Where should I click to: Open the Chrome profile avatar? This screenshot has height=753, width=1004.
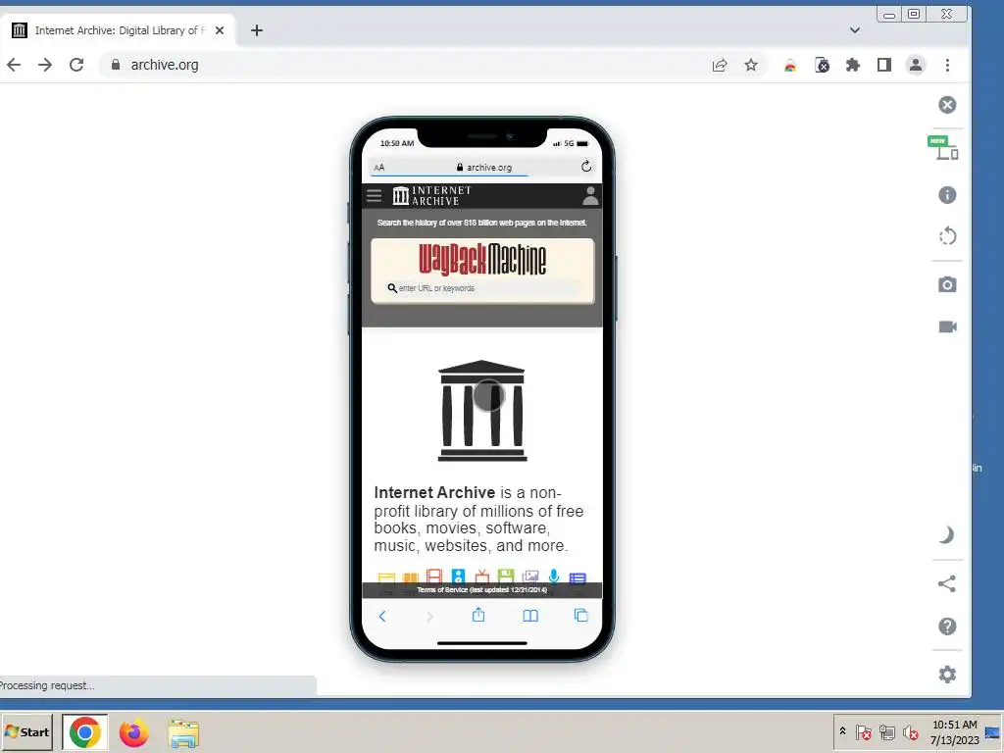pos(916,65)
